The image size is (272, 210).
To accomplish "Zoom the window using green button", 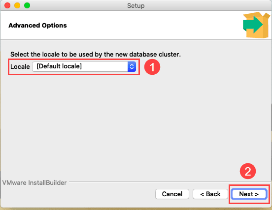I will pos(27,5).
